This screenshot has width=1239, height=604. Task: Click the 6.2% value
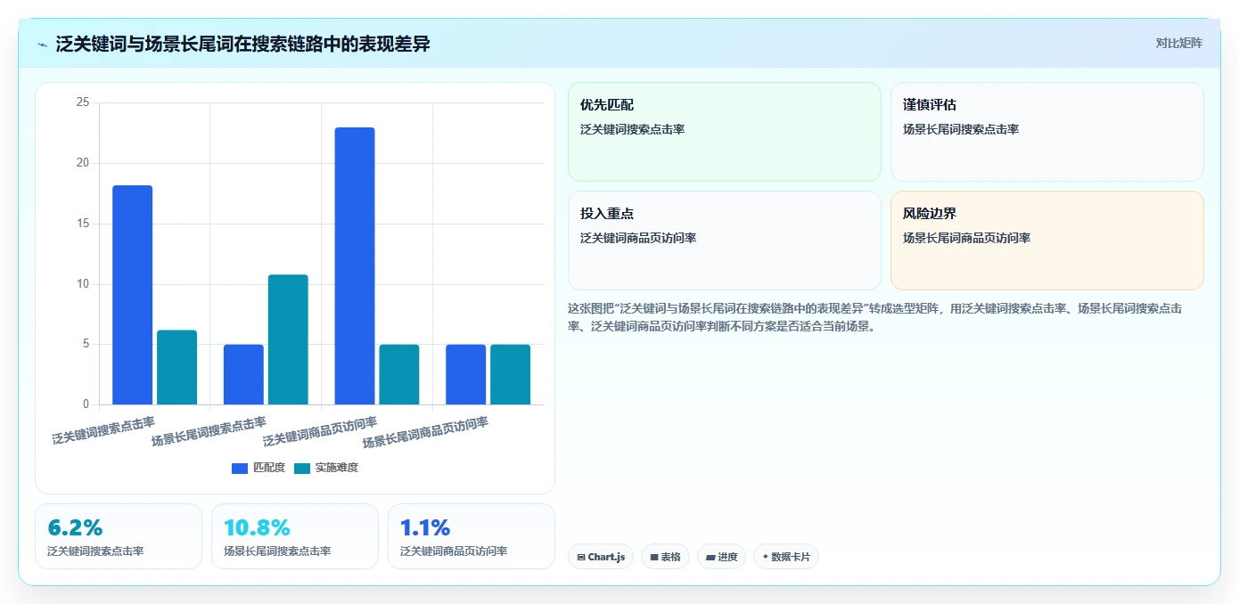tap(75, 527)
